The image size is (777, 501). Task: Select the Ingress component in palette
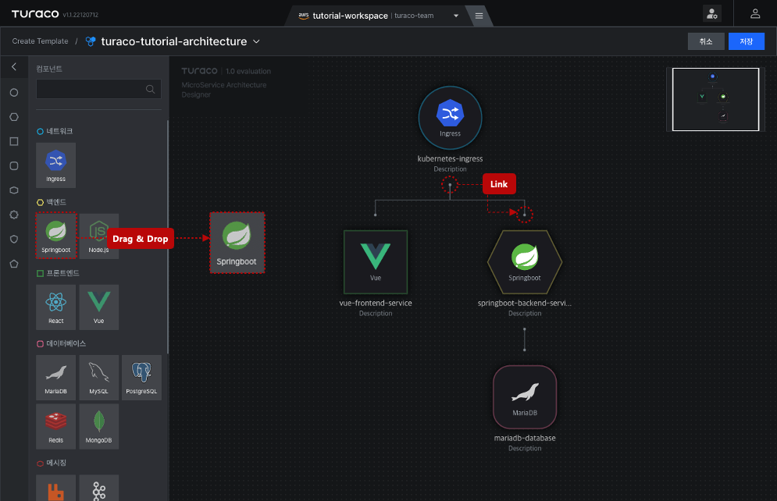pyautogui.click(x=56, y=165)
